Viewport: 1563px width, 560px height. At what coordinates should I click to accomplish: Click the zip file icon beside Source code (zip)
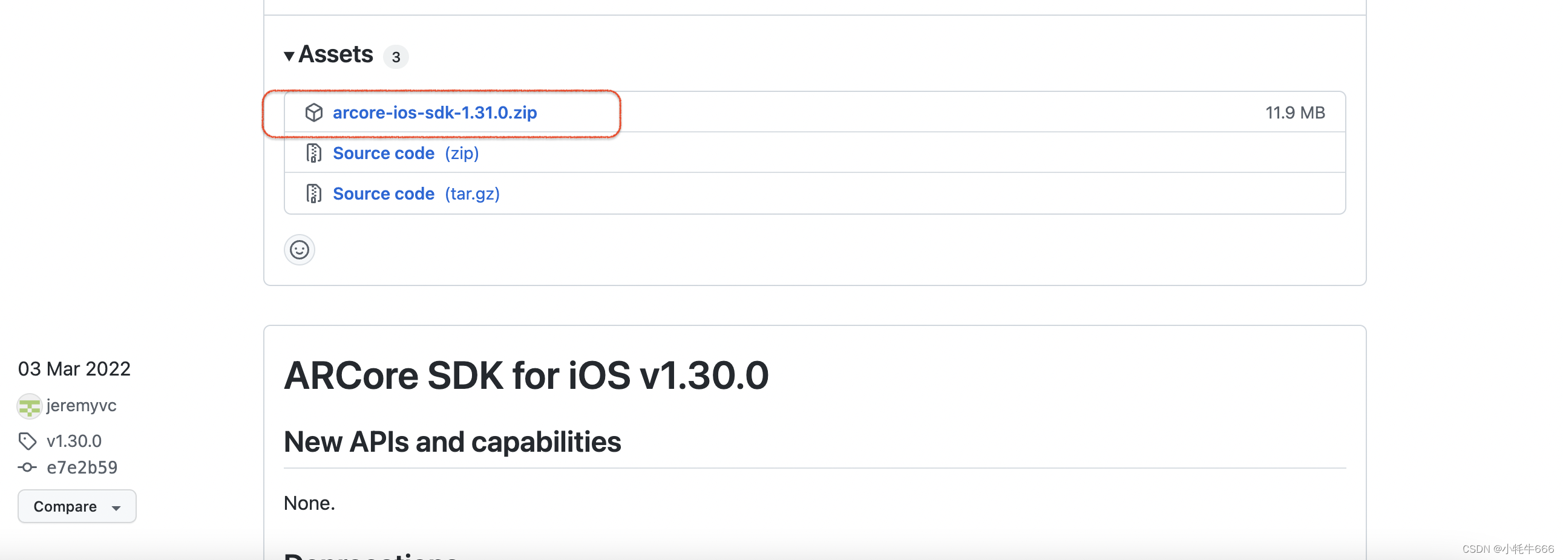click(314, 153)
